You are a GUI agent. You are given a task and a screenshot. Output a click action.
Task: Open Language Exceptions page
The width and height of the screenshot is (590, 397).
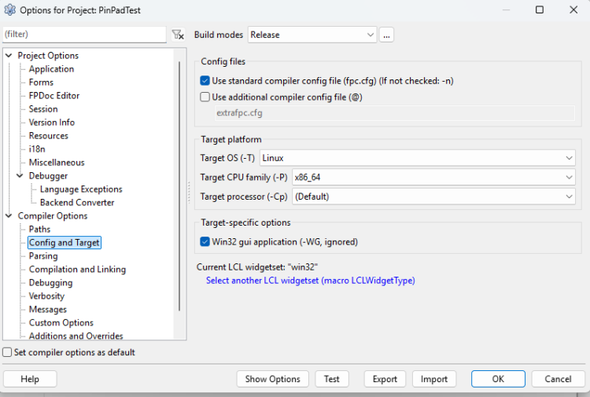pos(81,189)
